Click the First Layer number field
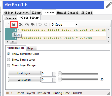Image resolution: width=112 pixels, height=96 pixels. pos(47,74)
